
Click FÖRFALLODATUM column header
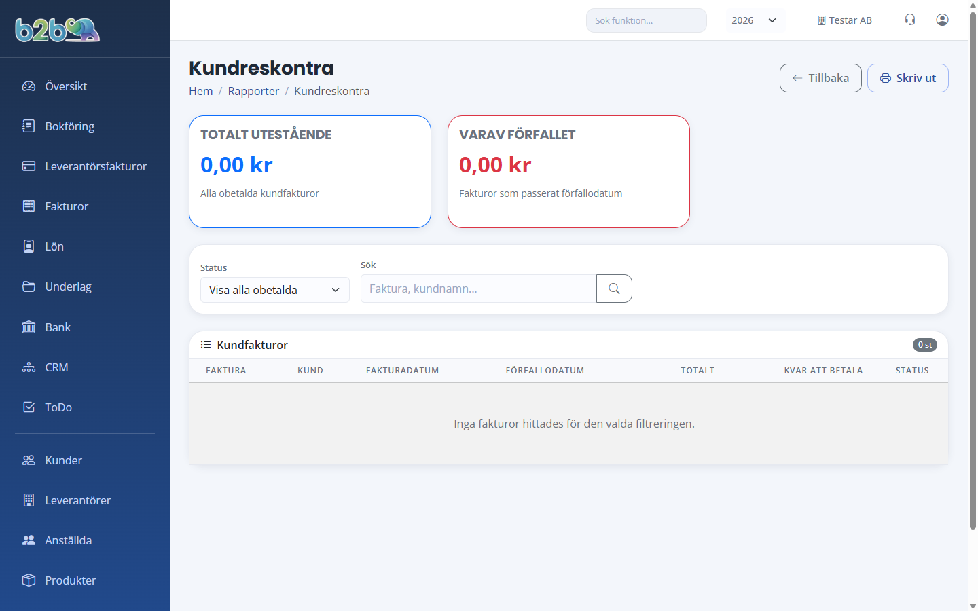coord(545,371)
